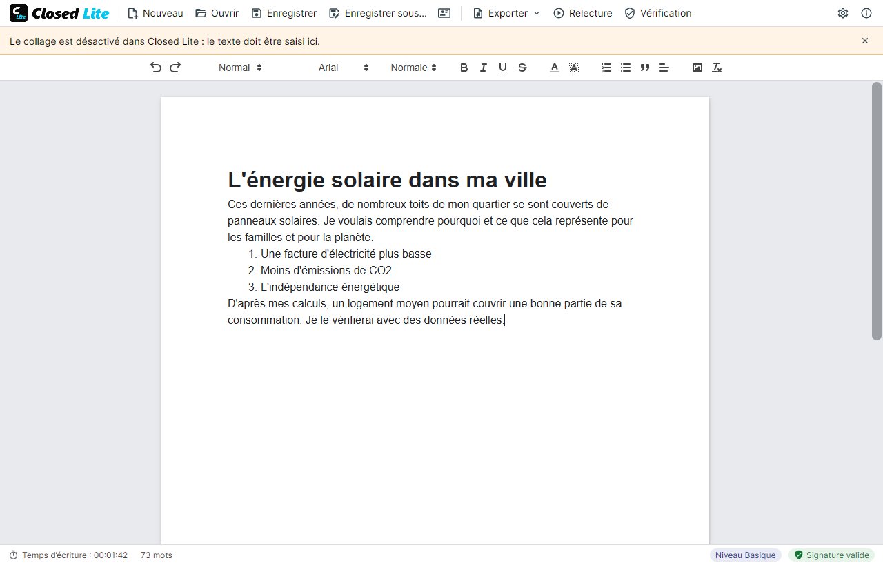Place cursor at end of 'données réelles.'
883x565 pixels.
pyautogui.click(x=505, y=320)
